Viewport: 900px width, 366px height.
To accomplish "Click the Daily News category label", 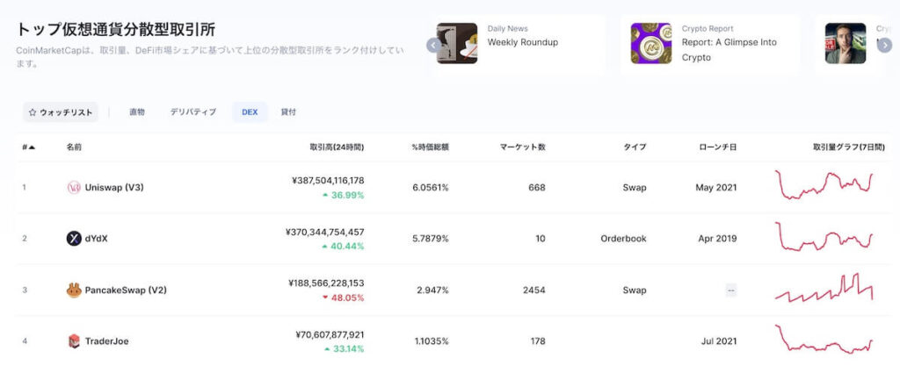I will pos(507,29).
